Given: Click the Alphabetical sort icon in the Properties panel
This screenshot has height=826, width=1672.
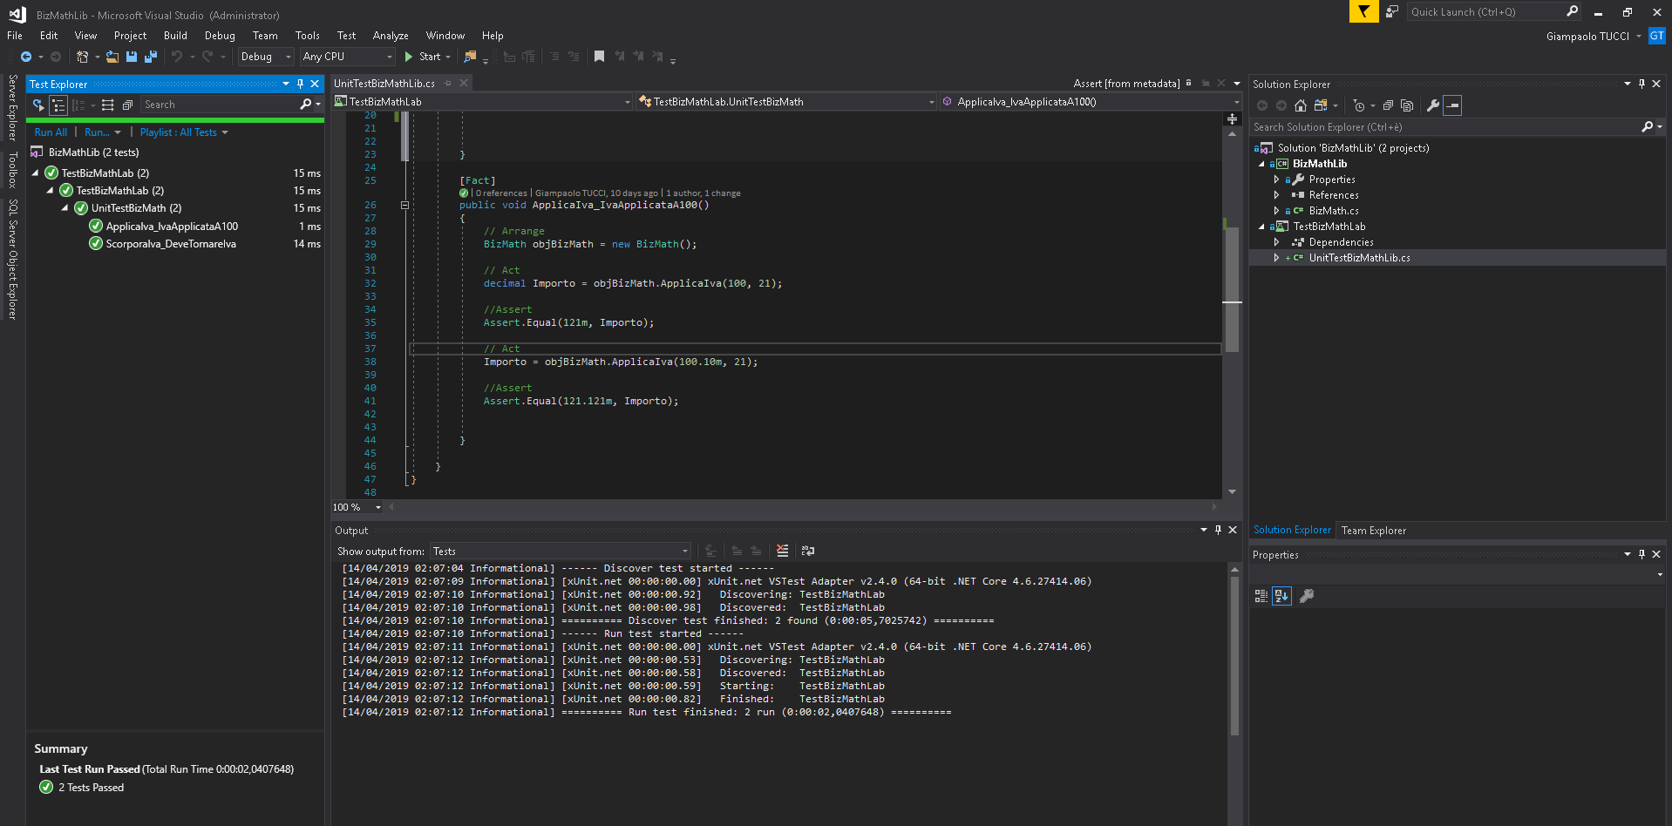Looking at the screenshot, I should pos(1281,596).
